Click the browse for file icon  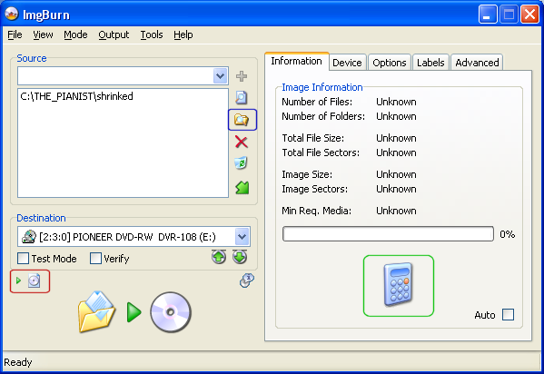point(242,98)
